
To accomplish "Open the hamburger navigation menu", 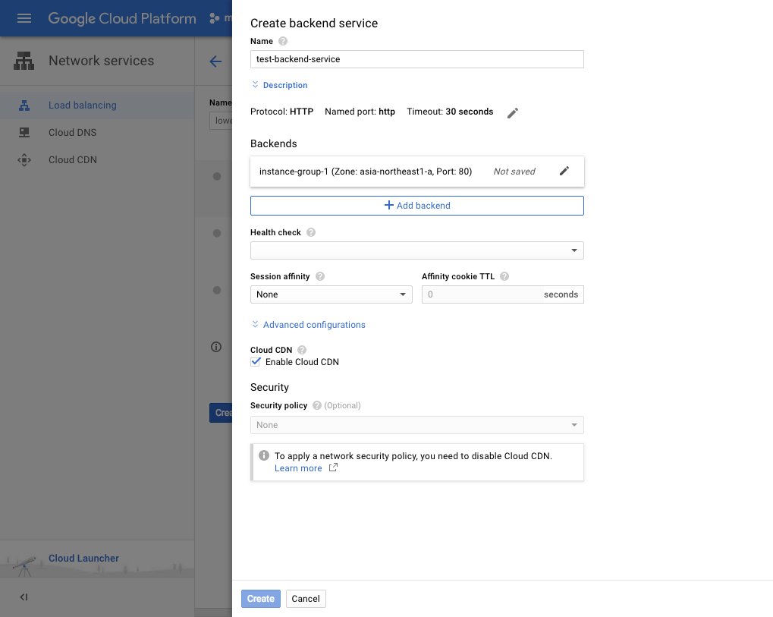I will point(24,18).
